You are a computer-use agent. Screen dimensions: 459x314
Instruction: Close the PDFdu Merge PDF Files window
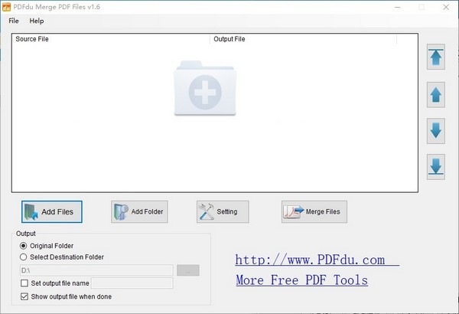coord(446,7)
